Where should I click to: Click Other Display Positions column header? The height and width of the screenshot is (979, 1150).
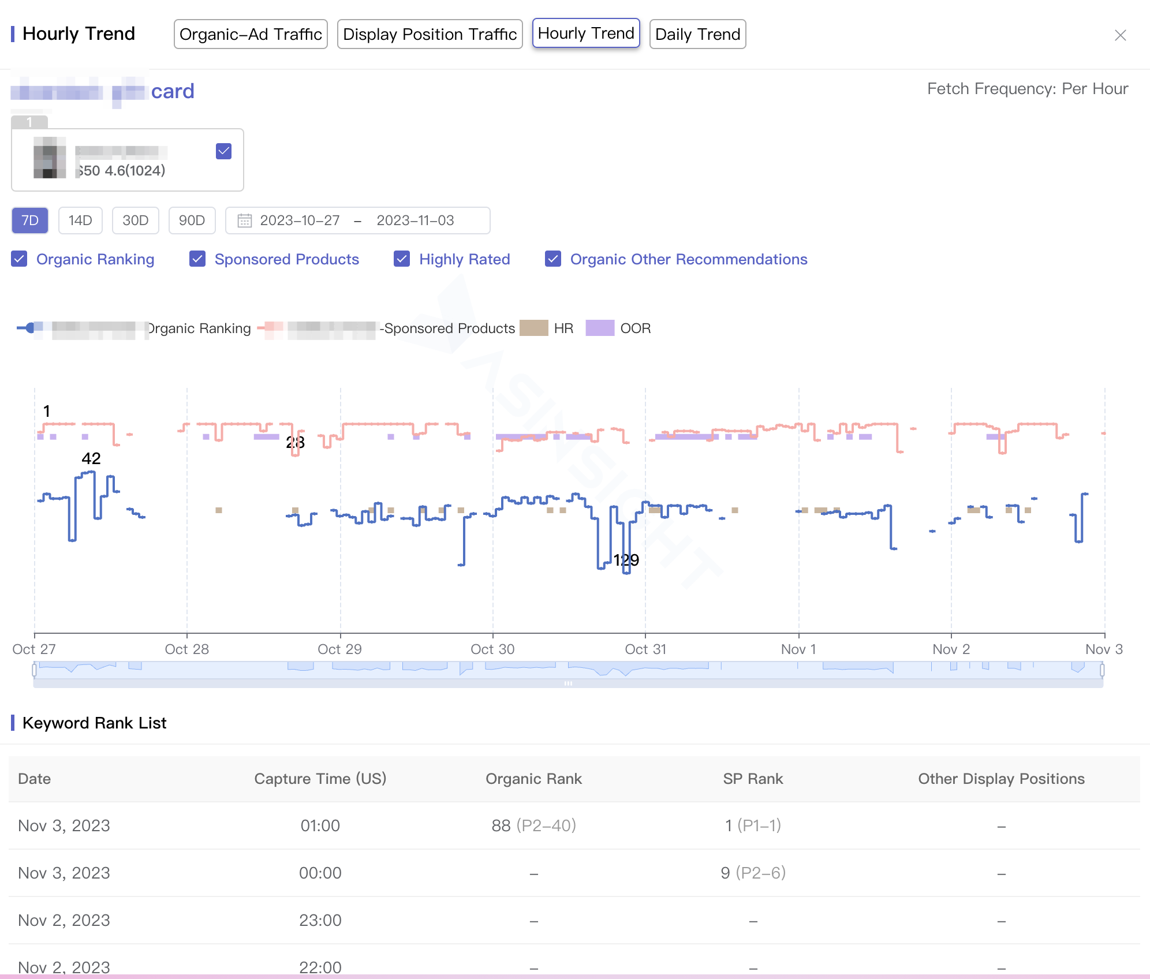click(1002, 779)
